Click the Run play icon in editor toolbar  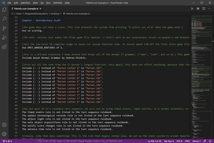192,9
